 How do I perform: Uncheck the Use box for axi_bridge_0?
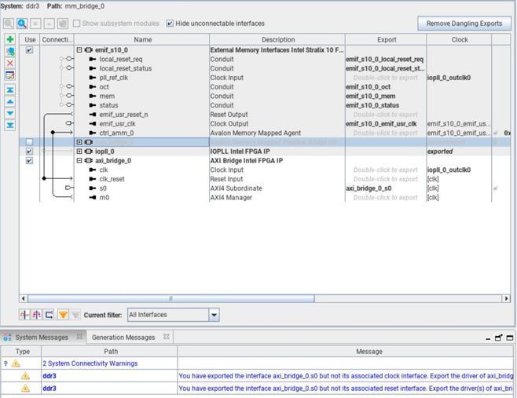coord(29,161)
